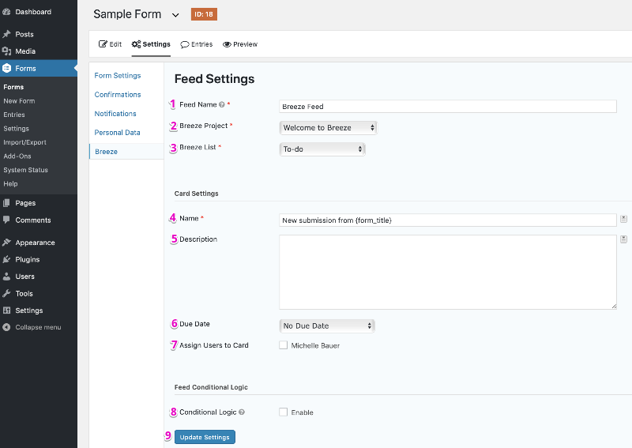Click the Settings gears icon in toolbar
Viewport: 632px width, 448px height.
136,44
